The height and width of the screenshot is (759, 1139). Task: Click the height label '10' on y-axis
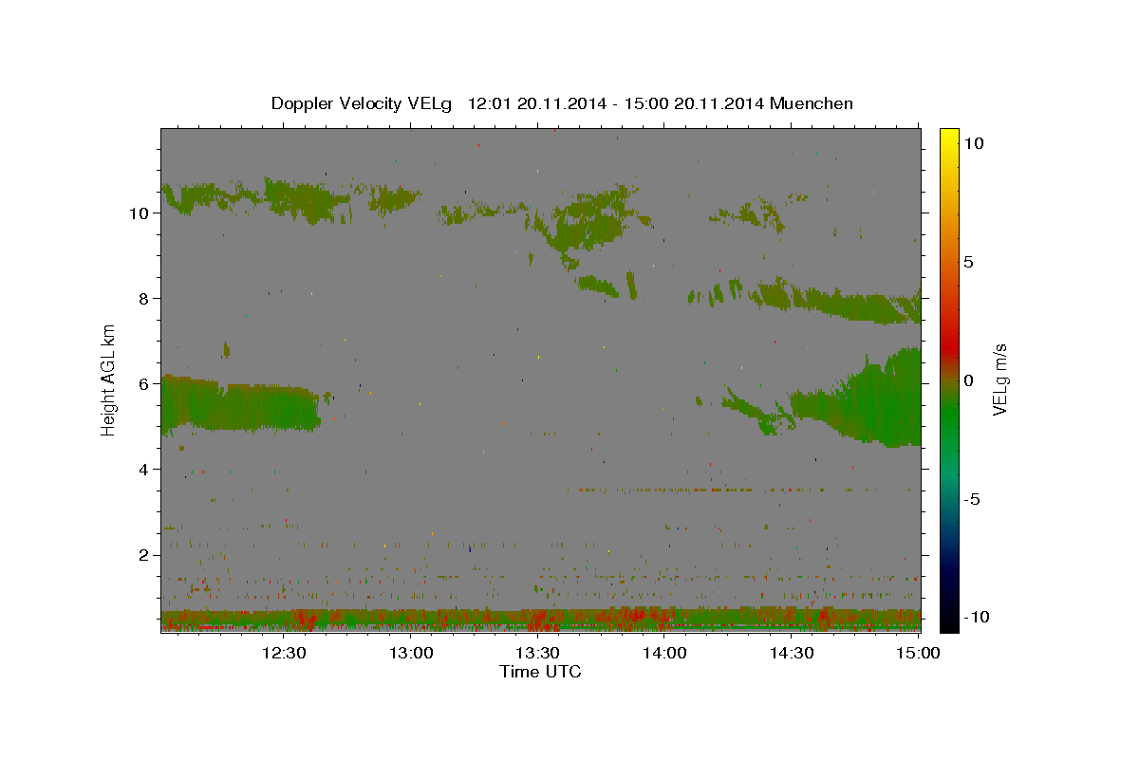[x=138, y=213]
